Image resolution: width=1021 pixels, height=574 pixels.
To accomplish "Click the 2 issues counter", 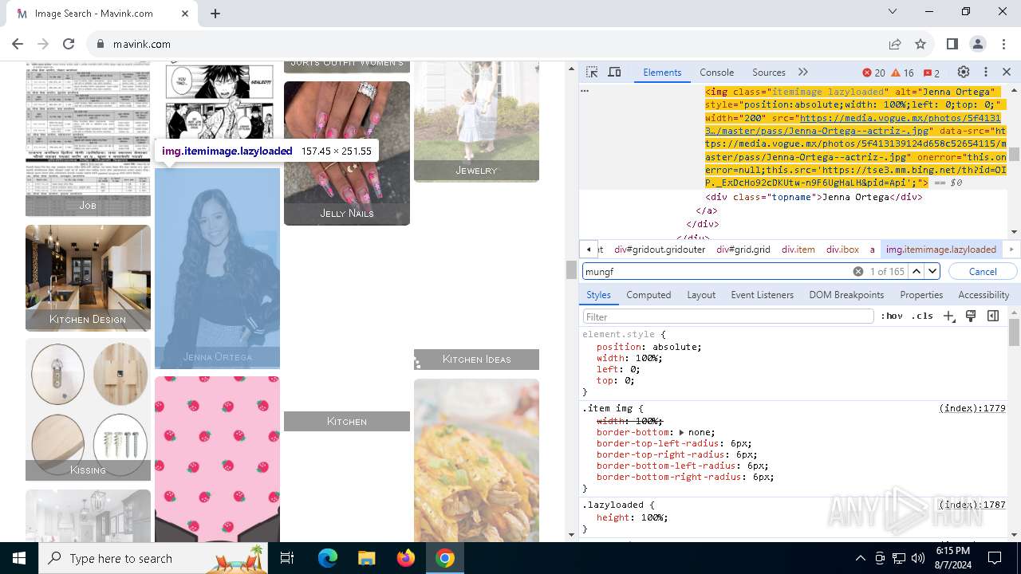I will tap(931, 73).
